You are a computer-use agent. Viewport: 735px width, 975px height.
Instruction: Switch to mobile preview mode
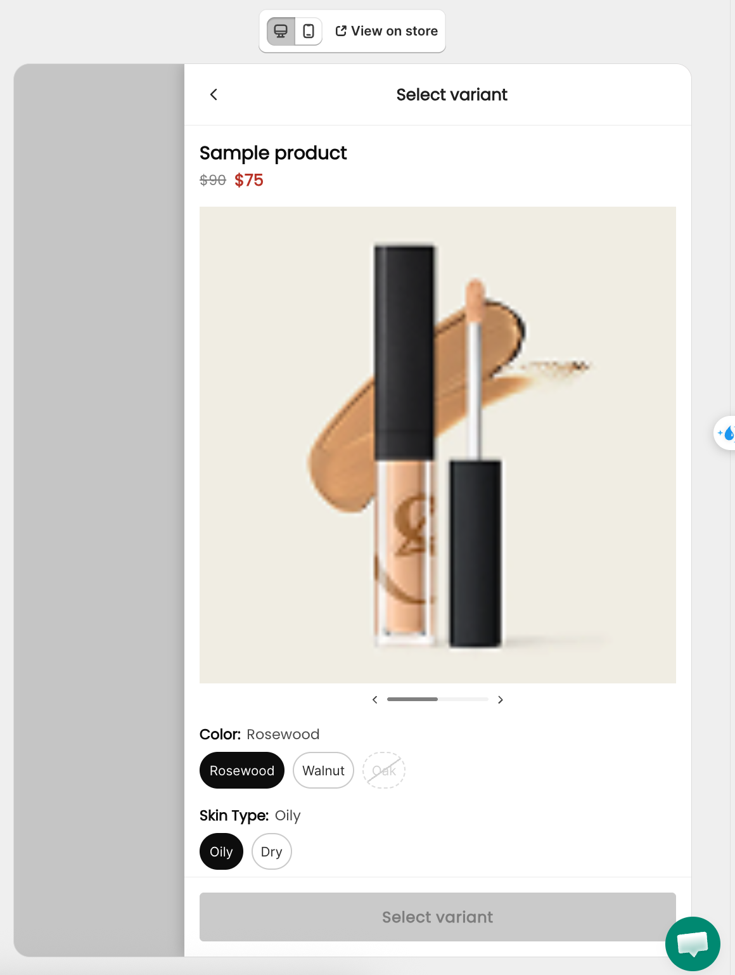(x=309, y=31)
